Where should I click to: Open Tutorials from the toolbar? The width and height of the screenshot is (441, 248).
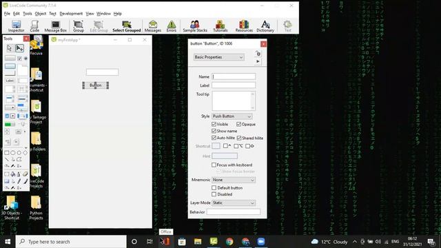(x=220, y=26)
